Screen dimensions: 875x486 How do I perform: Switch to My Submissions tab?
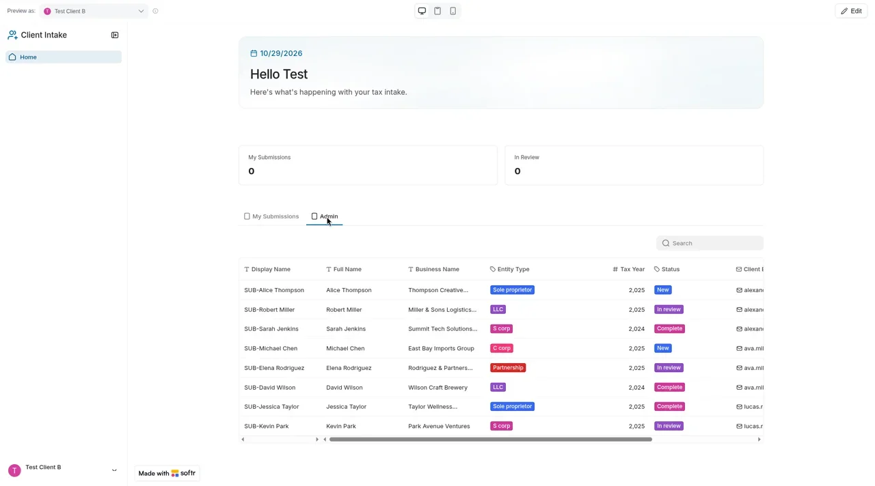(x=271, y=216)
